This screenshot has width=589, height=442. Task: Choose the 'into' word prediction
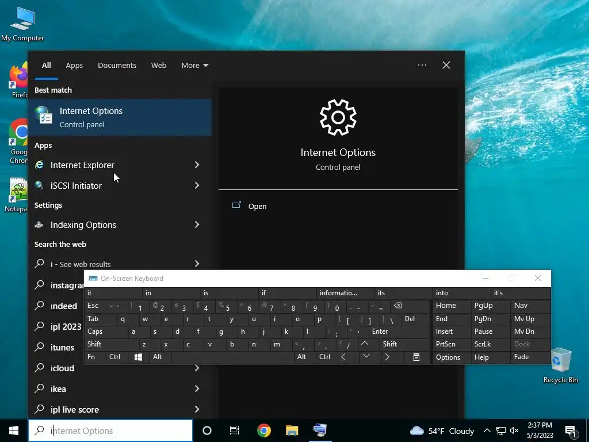[x=462, y=293]
